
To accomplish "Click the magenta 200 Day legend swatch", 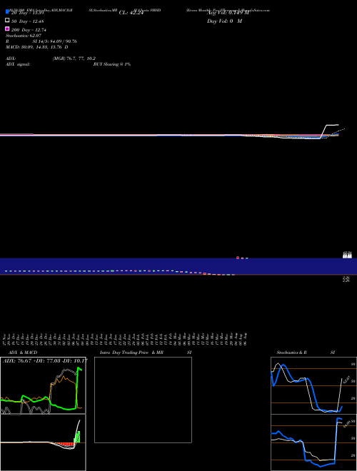I will pyautogui.click(x=8, y=29).
